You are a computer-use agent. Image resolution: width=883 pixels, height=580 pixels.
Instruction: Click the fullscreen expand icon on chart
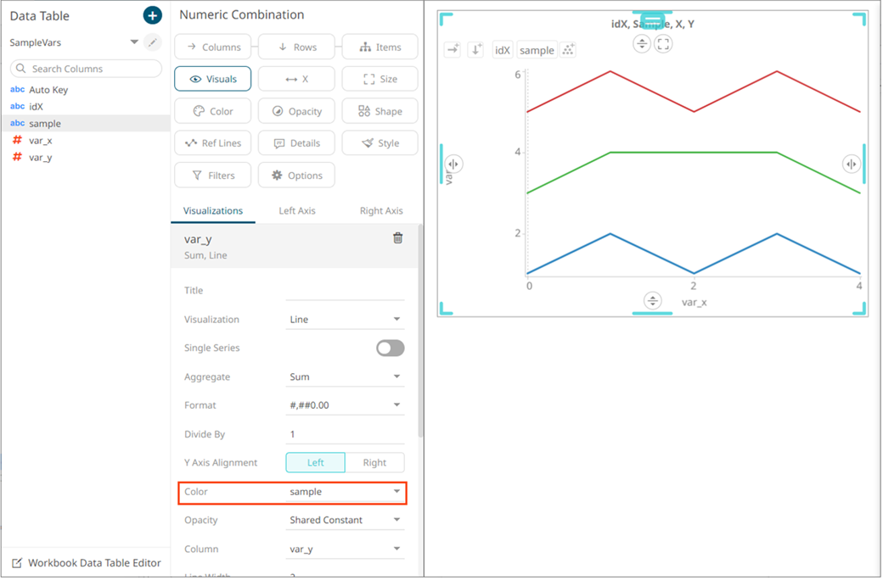(x=663, y=44)
